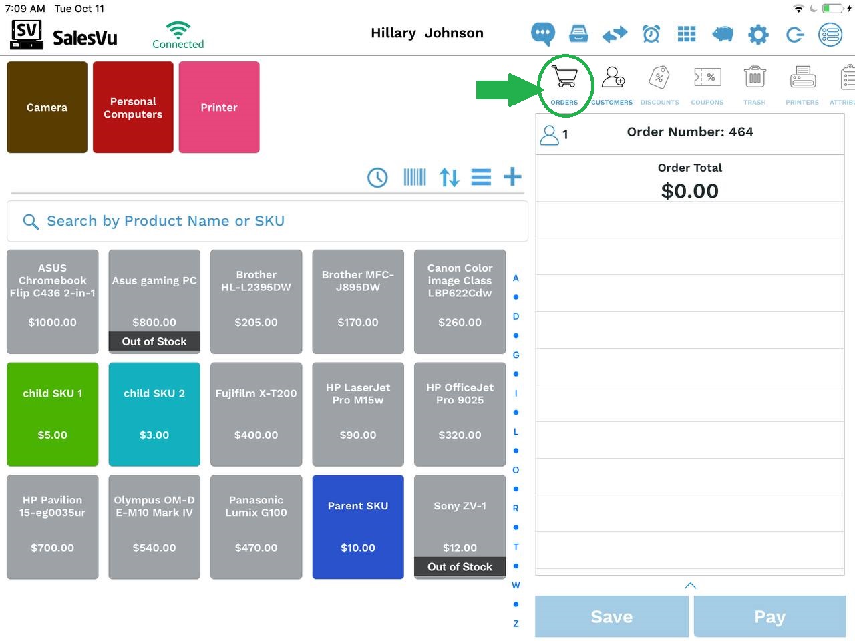Jump to letter O in index

coord(516,470)
